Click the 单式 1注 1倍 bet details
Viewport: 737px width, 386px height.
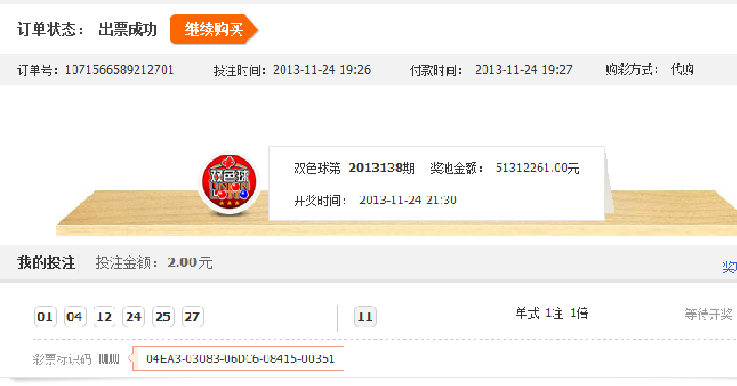point(552,314)
